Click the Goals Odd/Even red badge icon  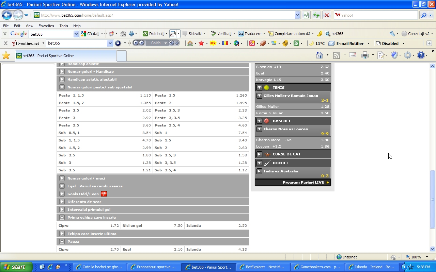tap(104, 194)
